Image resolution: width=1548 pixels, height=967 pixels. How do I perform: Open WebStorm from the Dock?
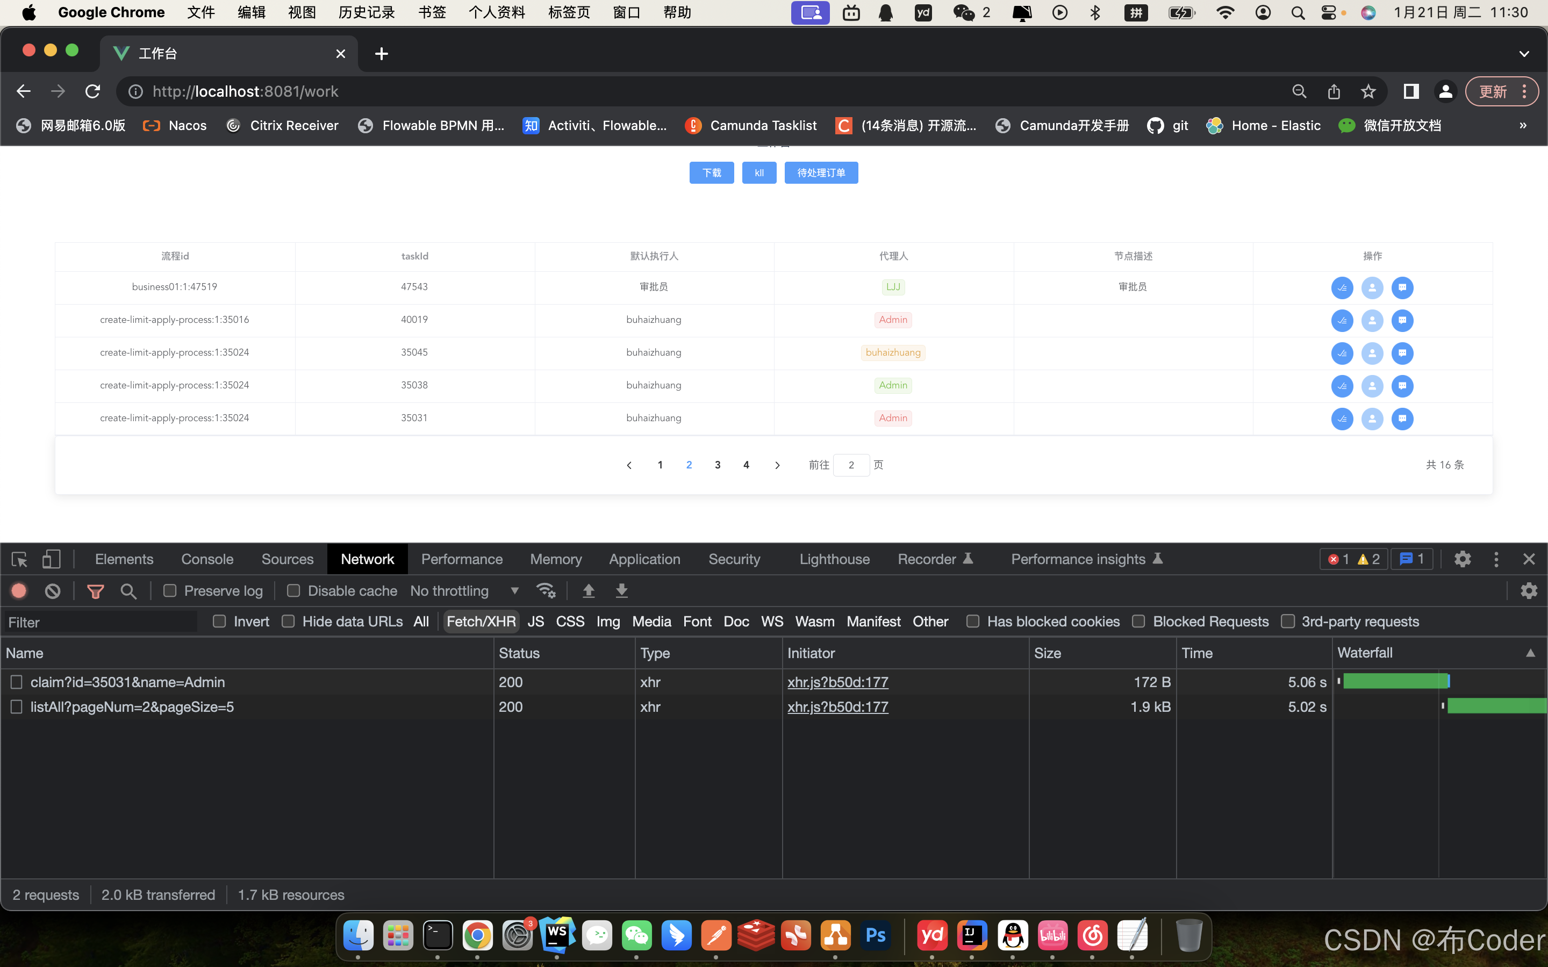pos(557,936)
